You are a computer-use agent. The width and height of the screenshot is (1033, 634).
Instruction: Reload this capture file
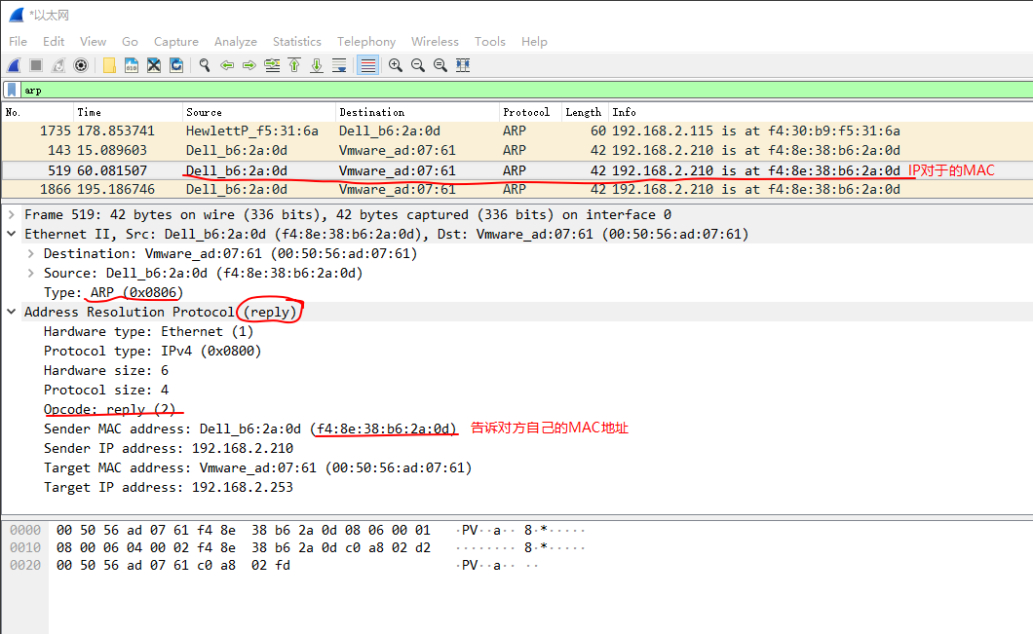pos(176,65)
